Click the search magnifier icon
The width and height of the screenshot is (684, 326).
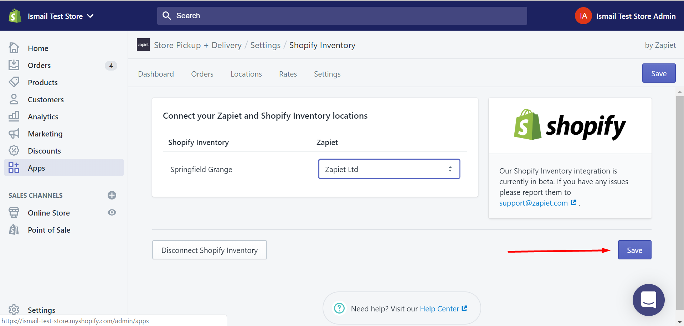[x=166, y=16]
